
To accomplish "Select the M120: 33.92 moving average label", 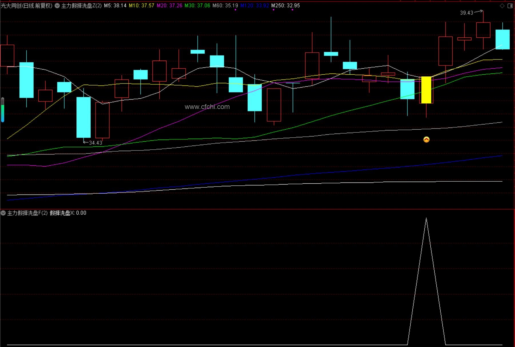I will 254,6.
